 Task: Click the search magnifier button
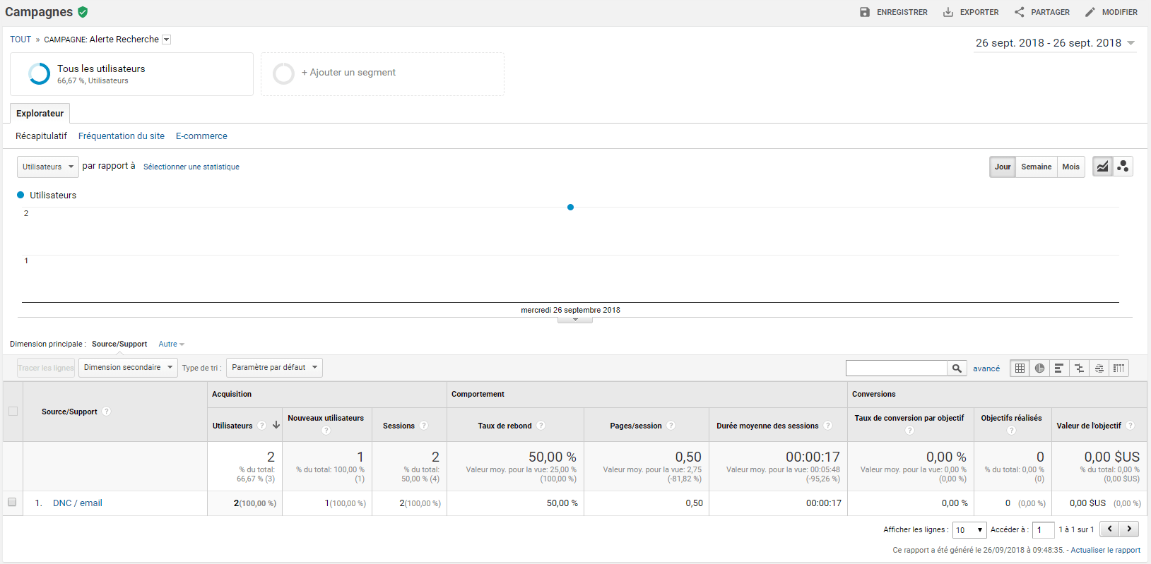tap(957, 368)
